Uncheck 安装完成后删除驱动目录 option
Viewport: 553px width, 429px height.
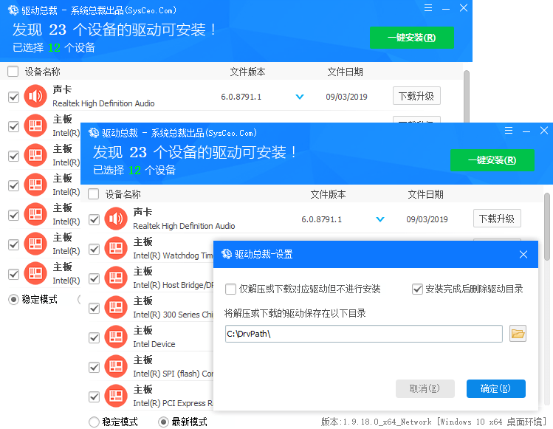[417, 289]
